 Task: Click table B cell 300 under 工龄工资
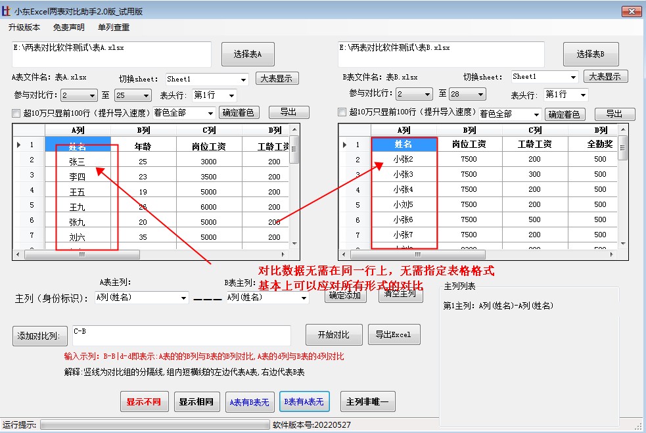click(535, 174)
